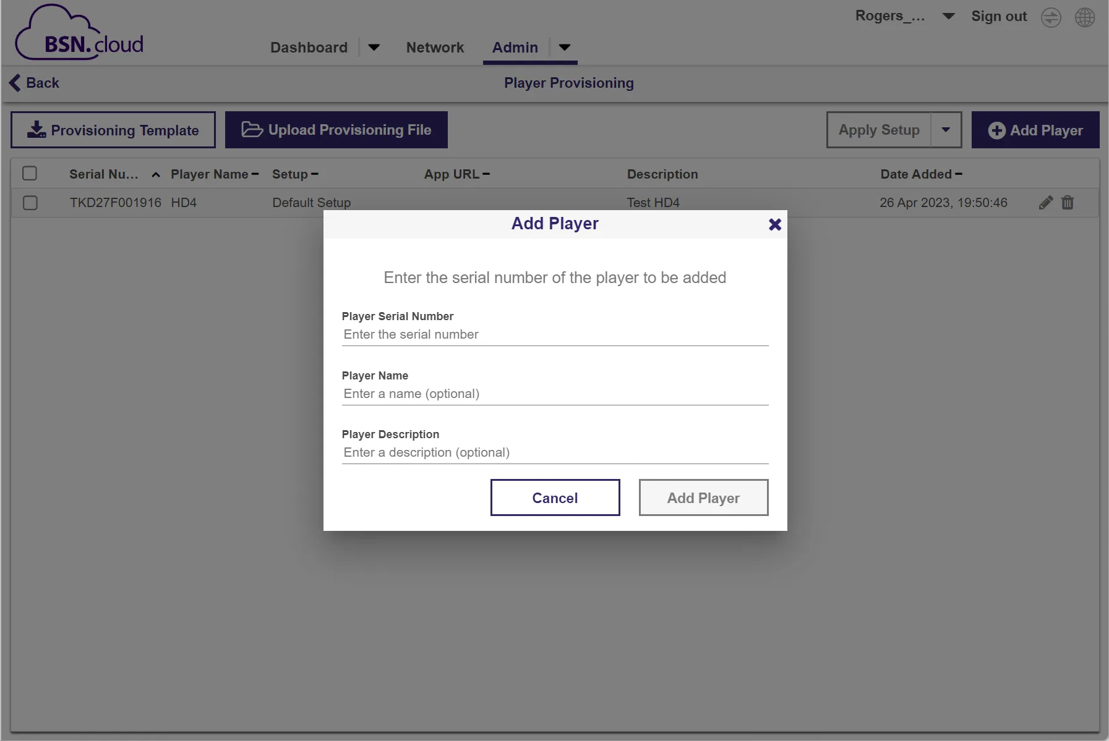Click the BSN.cloud logo
Image resolution: width=1109 pixels, height=741 pixels.
[79, 32]
